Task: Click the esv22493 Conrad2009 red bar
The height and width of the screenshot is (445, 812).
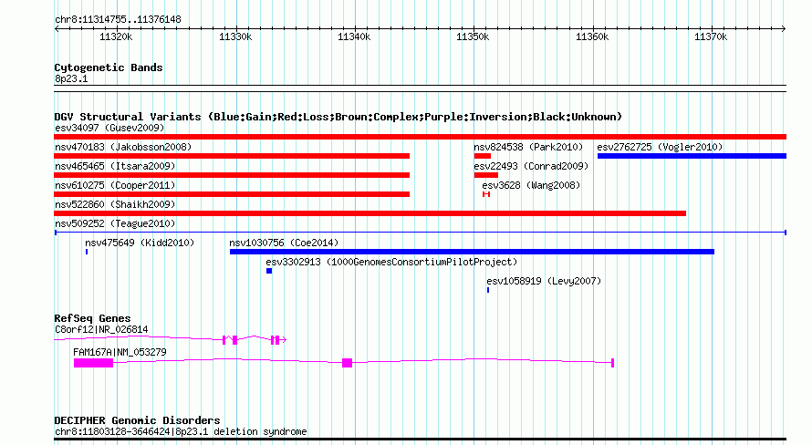Action: tap(485, 175)
